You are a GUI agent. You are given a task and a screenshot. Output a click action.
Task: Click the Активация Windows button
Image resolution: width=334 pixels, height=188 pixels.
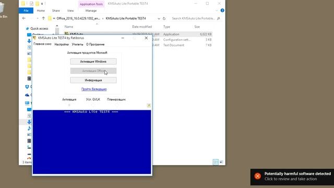[x=93, y=62]
